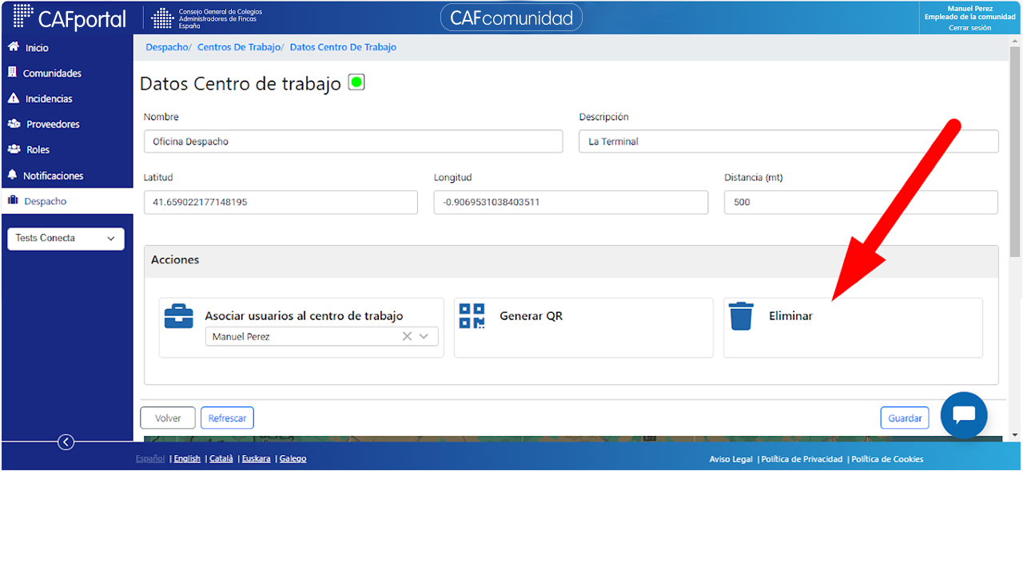Toggle the green status indicator
This screenshot has width=1023, height=578.
(356, 82)
